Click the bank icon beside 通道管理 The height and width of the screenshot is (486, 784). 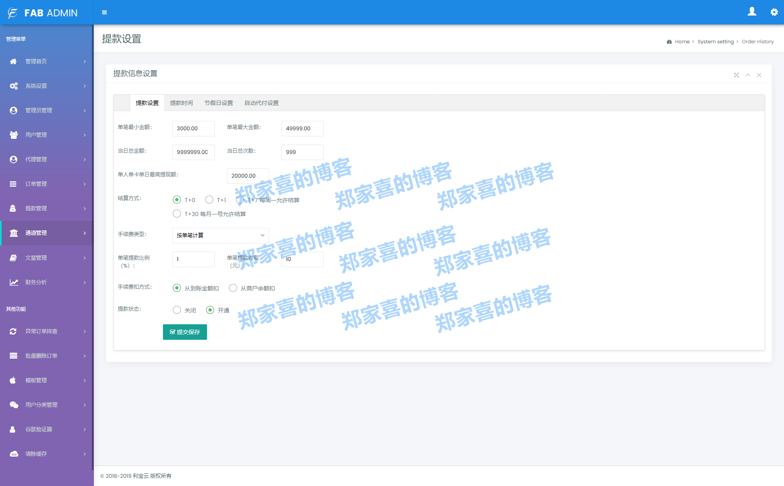pyautogui.click(x=14, y=233)
